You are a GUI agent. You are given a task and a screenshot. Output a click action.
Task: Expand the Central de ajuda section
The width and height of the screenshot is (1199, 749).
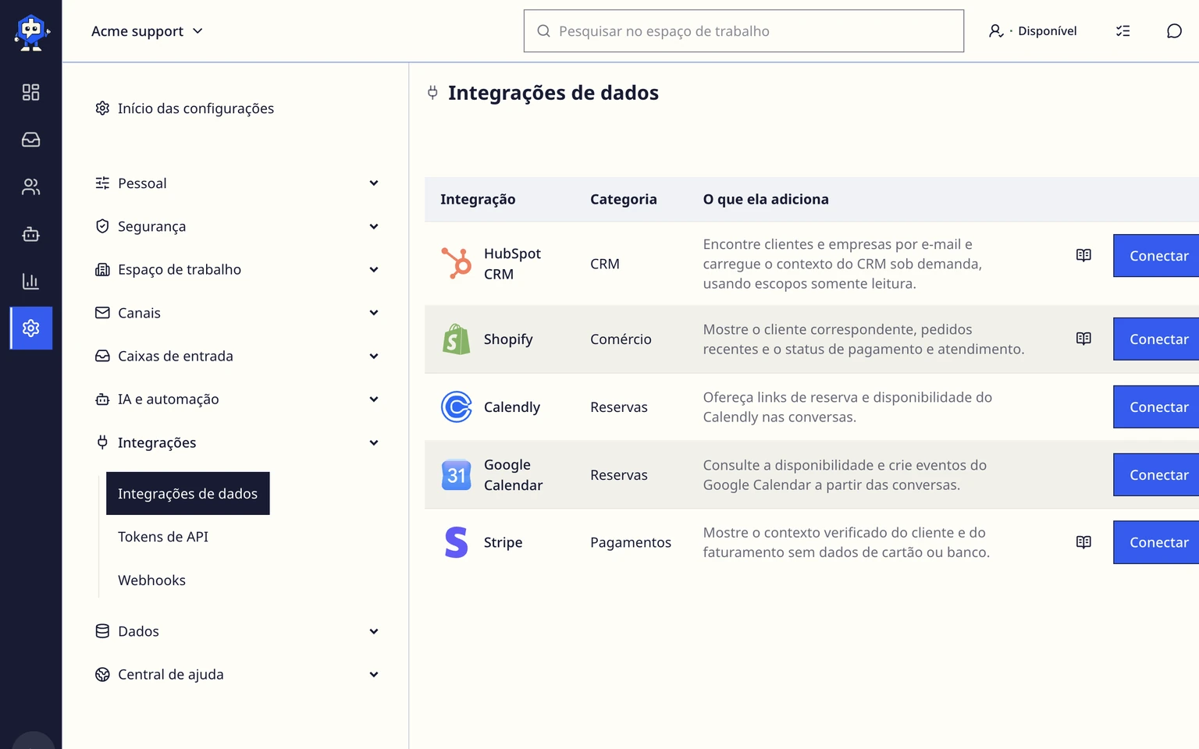tap(237, 674)
